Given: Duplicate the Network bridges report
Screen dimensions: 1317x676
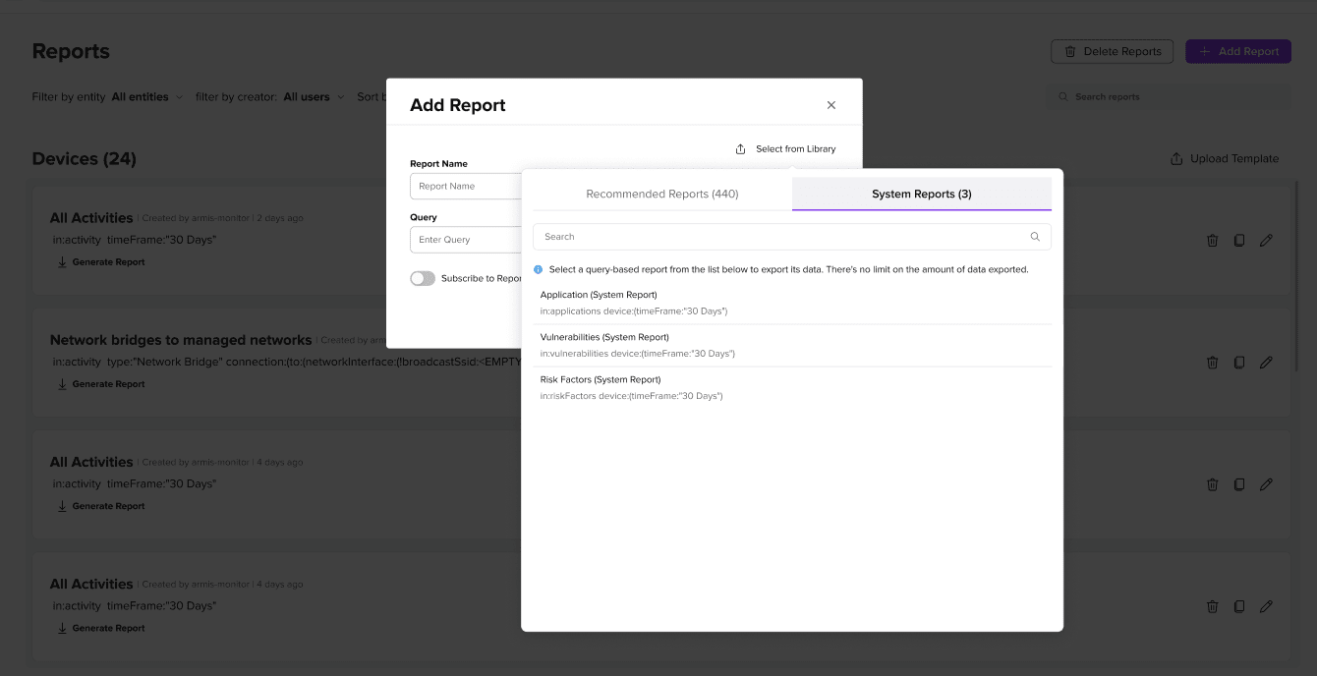Looking at the screenshot, I should pos(1239,362).
